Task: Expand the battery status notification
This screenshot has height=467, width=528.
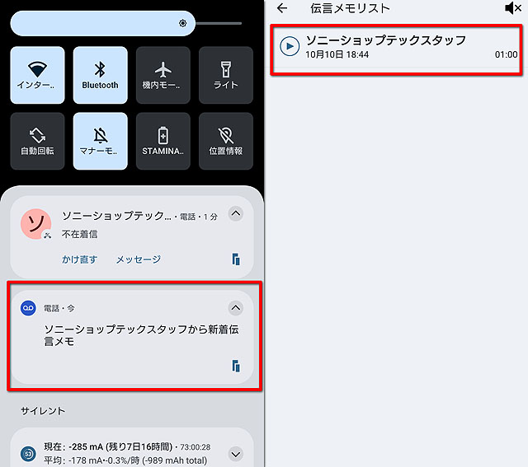Action: coord(236,454)
